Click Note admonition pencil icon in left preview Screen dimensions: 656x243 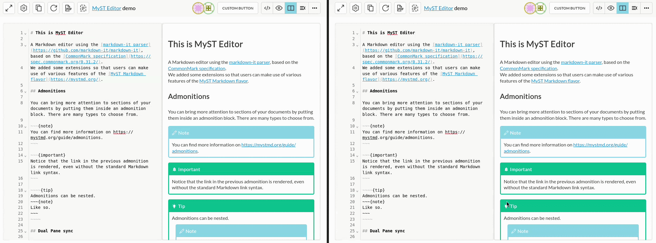(x=174, y=133)
